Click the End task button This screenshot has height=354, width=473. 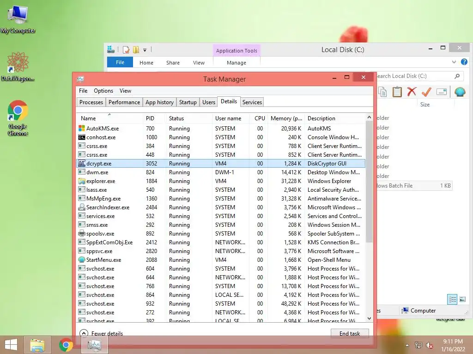350,333
